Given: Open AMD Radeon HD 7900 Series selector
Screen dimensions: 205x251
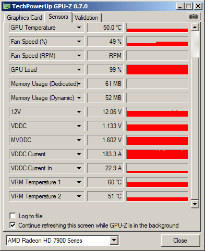Looking at the screenshot, I should click(x=63, y=241).
